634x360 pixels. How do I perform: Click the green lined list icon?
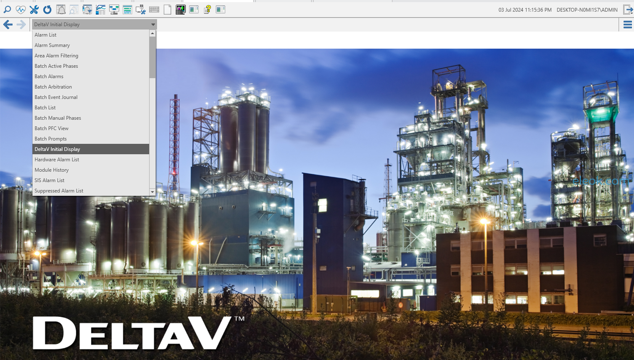pos(127,9)
